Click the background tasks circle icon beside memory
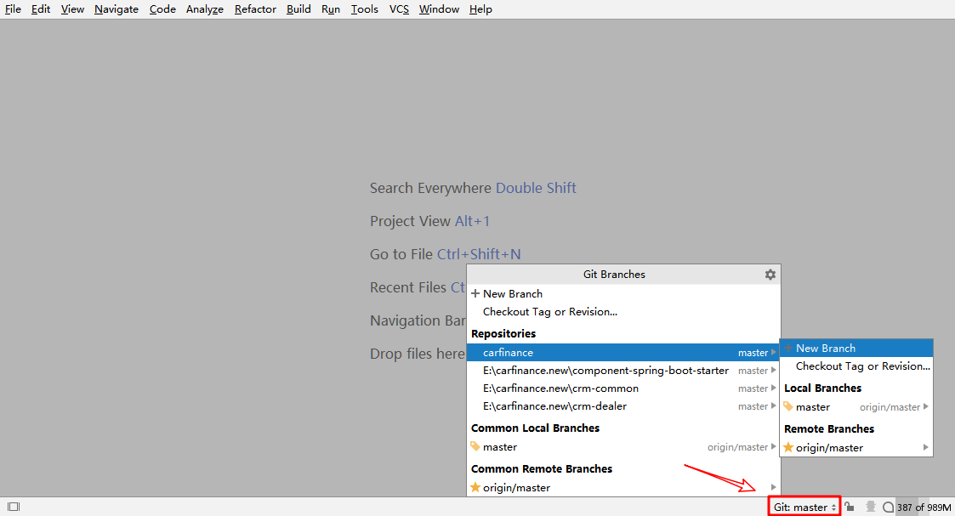955x516 pixels. pos(888,507)
